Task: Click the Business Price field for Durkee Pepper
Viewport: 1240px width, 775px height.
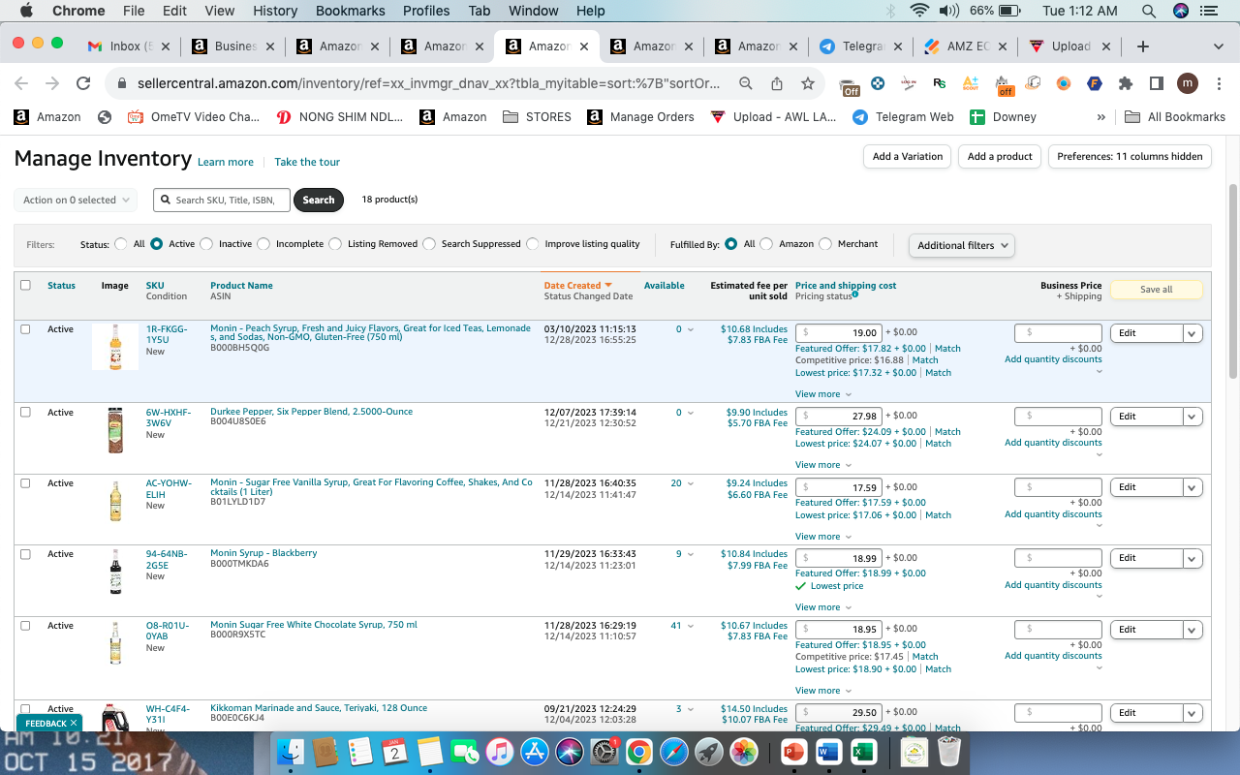Action: (1058, 416)
